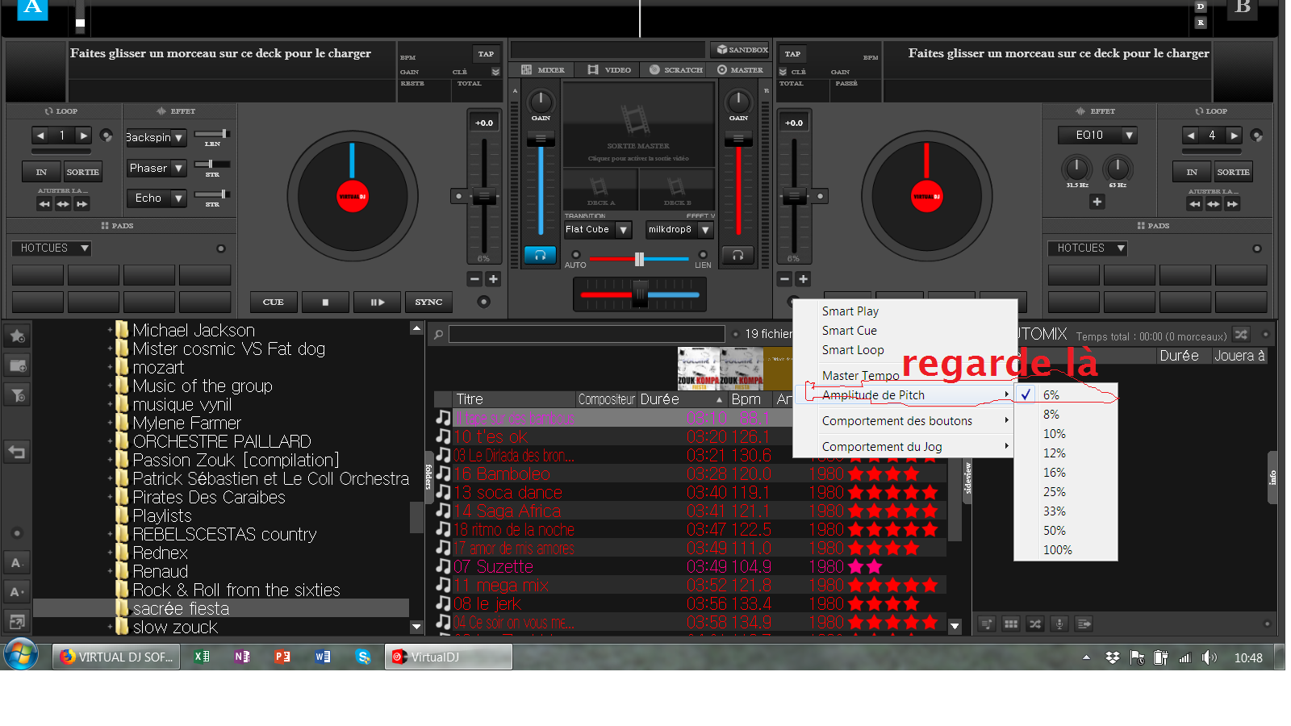Viewport: 1291px width, 726px height.
Task: Click the browser search field
Action: [587, 334]
